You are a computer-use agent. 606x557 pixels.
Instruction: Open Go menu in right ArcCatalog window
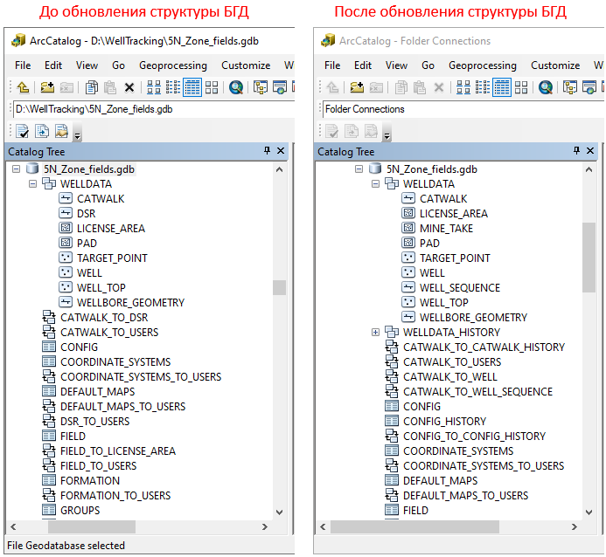click(x=428, y=65)
